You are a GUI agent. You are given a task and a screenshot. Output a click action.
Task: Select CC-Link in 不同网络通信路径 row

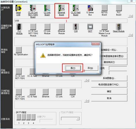pyautogui.click(x=59, y=92)
